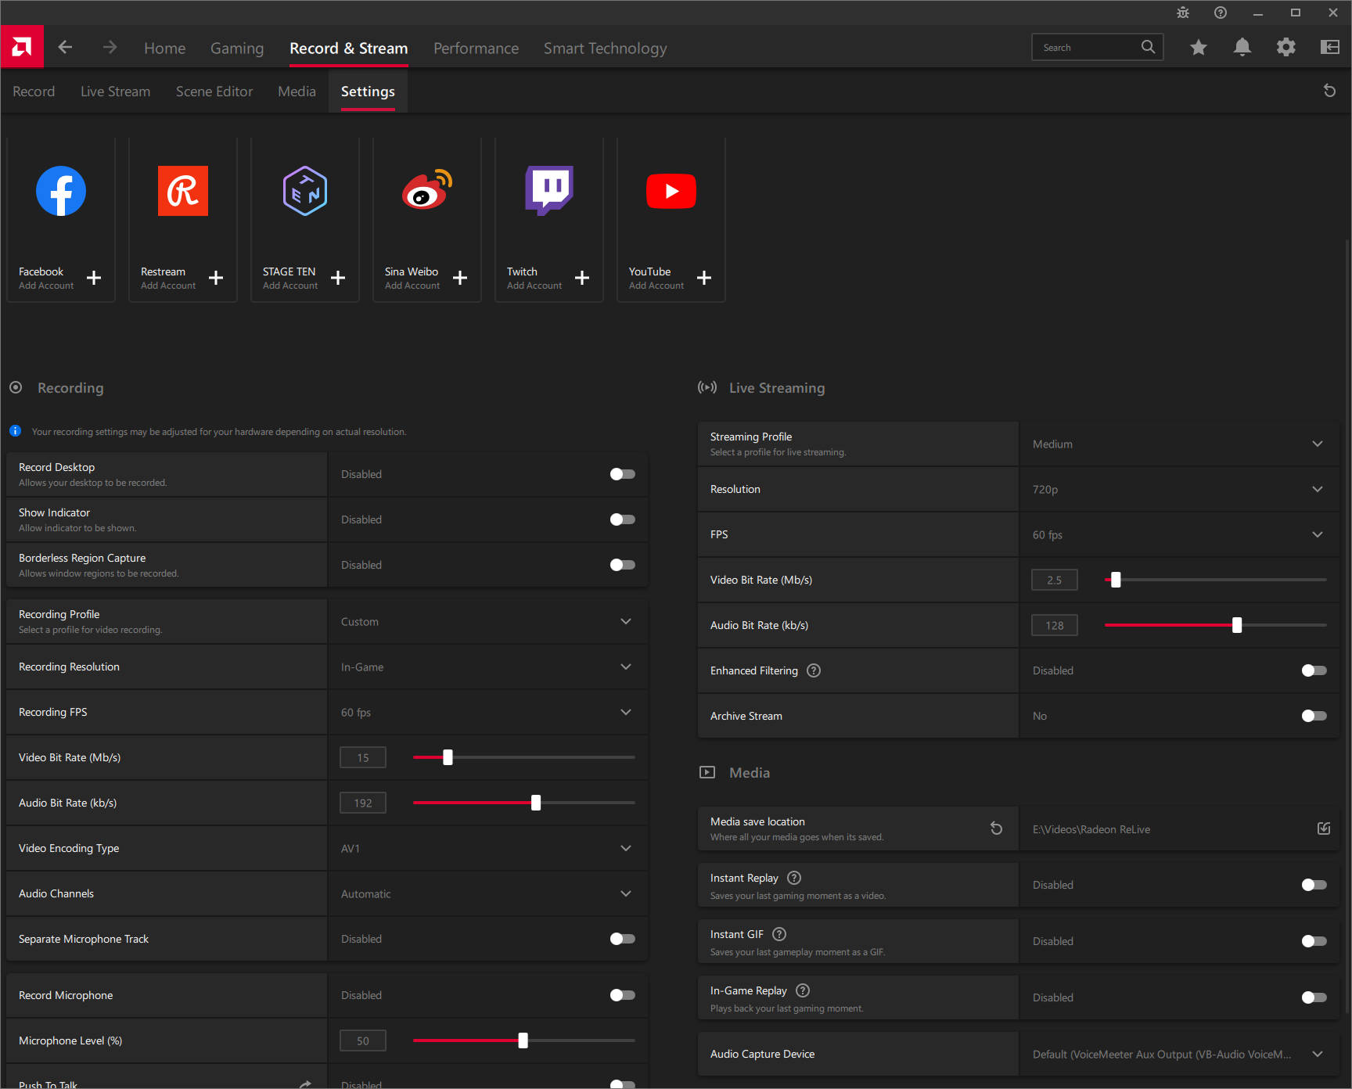Add a Facebook account with plus
The width and height of the screenshot is (1352, 1089).
coord(94,278)
